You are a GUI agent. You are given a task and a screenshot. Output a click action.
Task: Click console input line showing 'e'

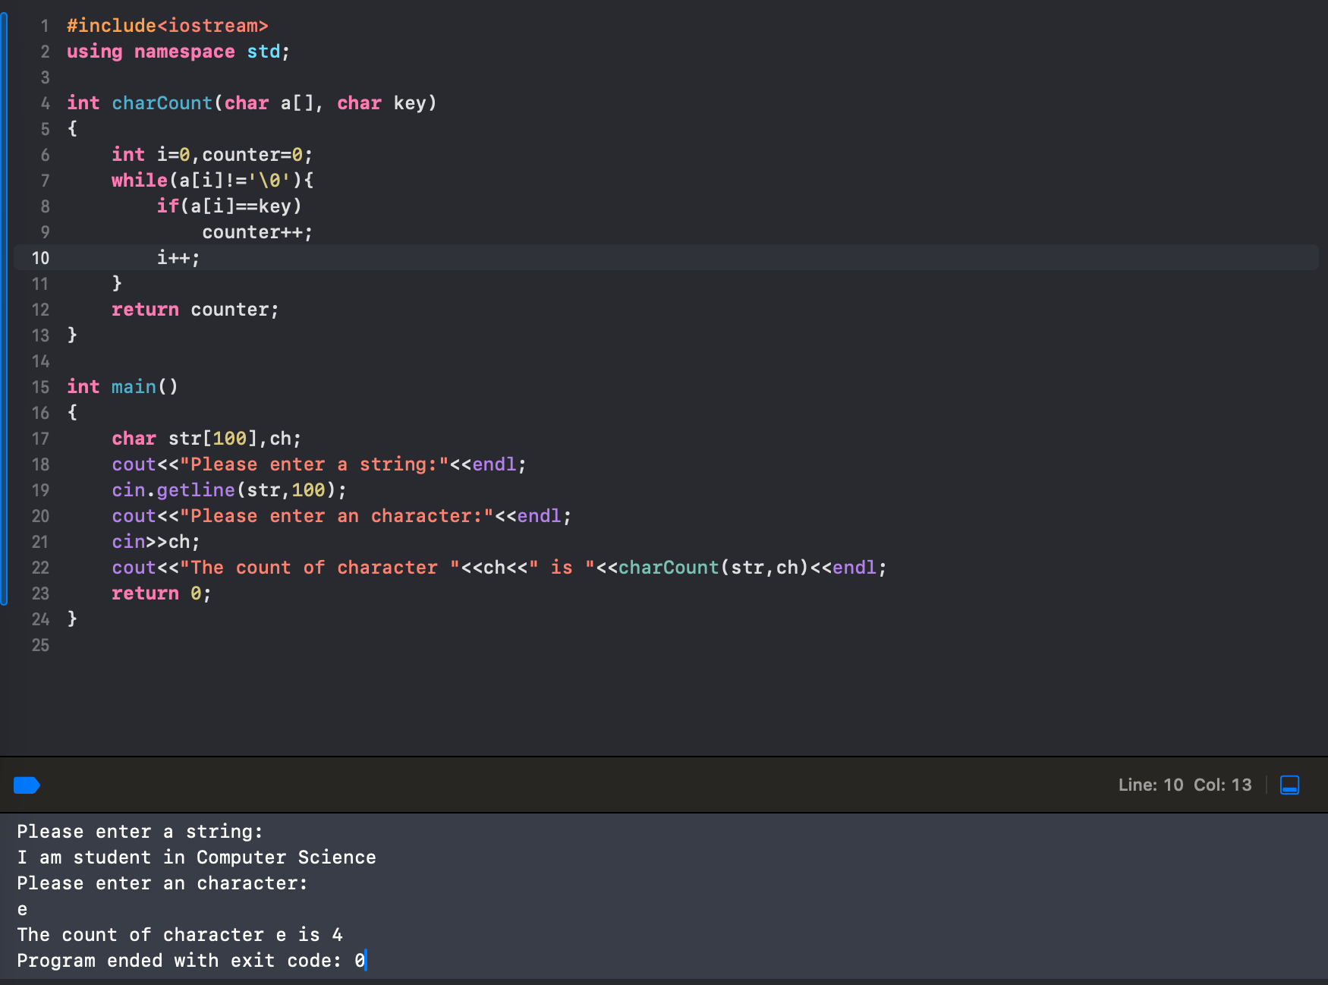23,909
